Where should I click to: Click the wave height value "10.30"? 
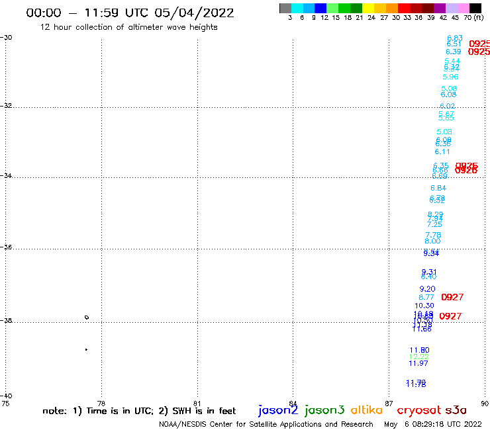tap(424, 306)
